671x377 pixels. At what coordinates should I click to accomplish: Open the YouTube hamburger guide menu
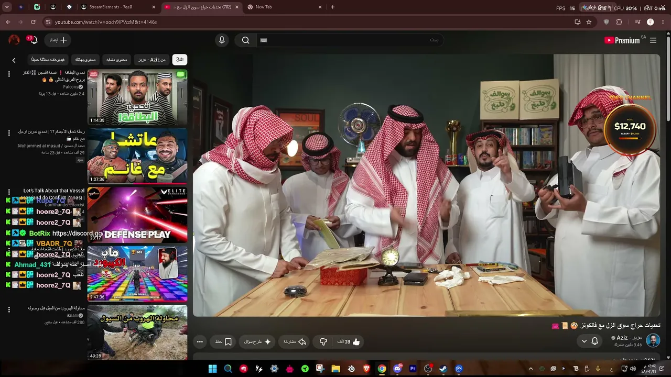[653, 40]
